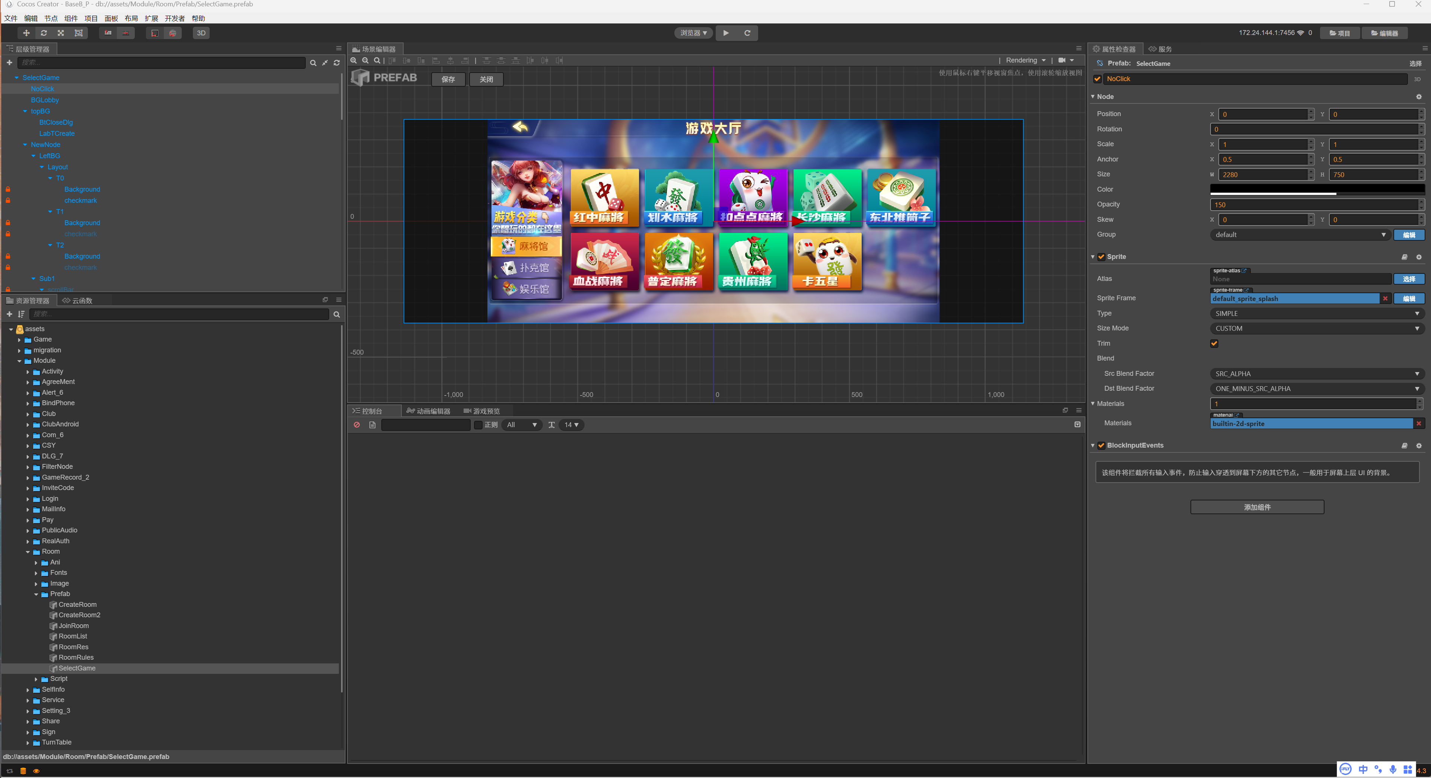Select the rect transform tool
1431x778 pixels.
point(79,33)
